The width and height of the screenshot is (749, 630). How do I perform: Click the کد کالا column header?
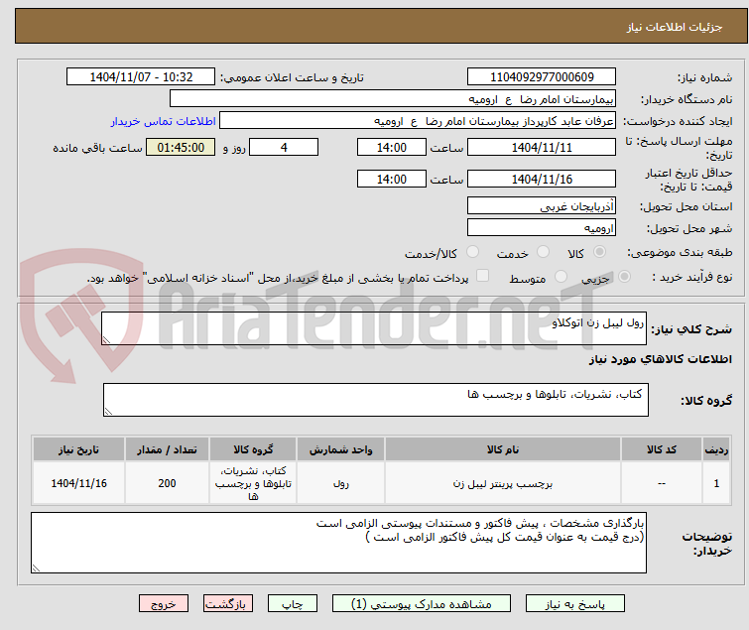pos(661,449)
